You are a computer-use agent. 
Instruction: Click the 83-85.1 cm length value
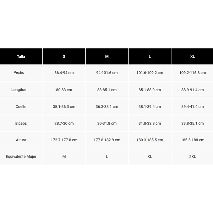pyautogui.click(x=107, y=90)
